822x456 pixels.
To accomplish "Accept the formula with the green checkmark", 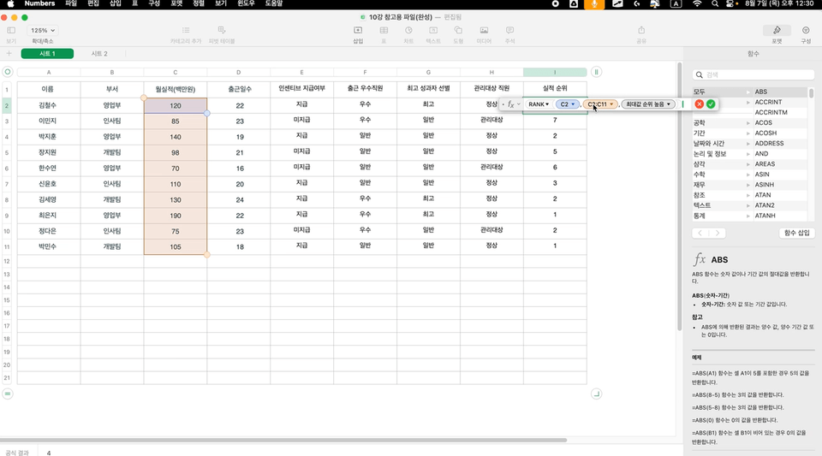I will (x=711, y=104).
